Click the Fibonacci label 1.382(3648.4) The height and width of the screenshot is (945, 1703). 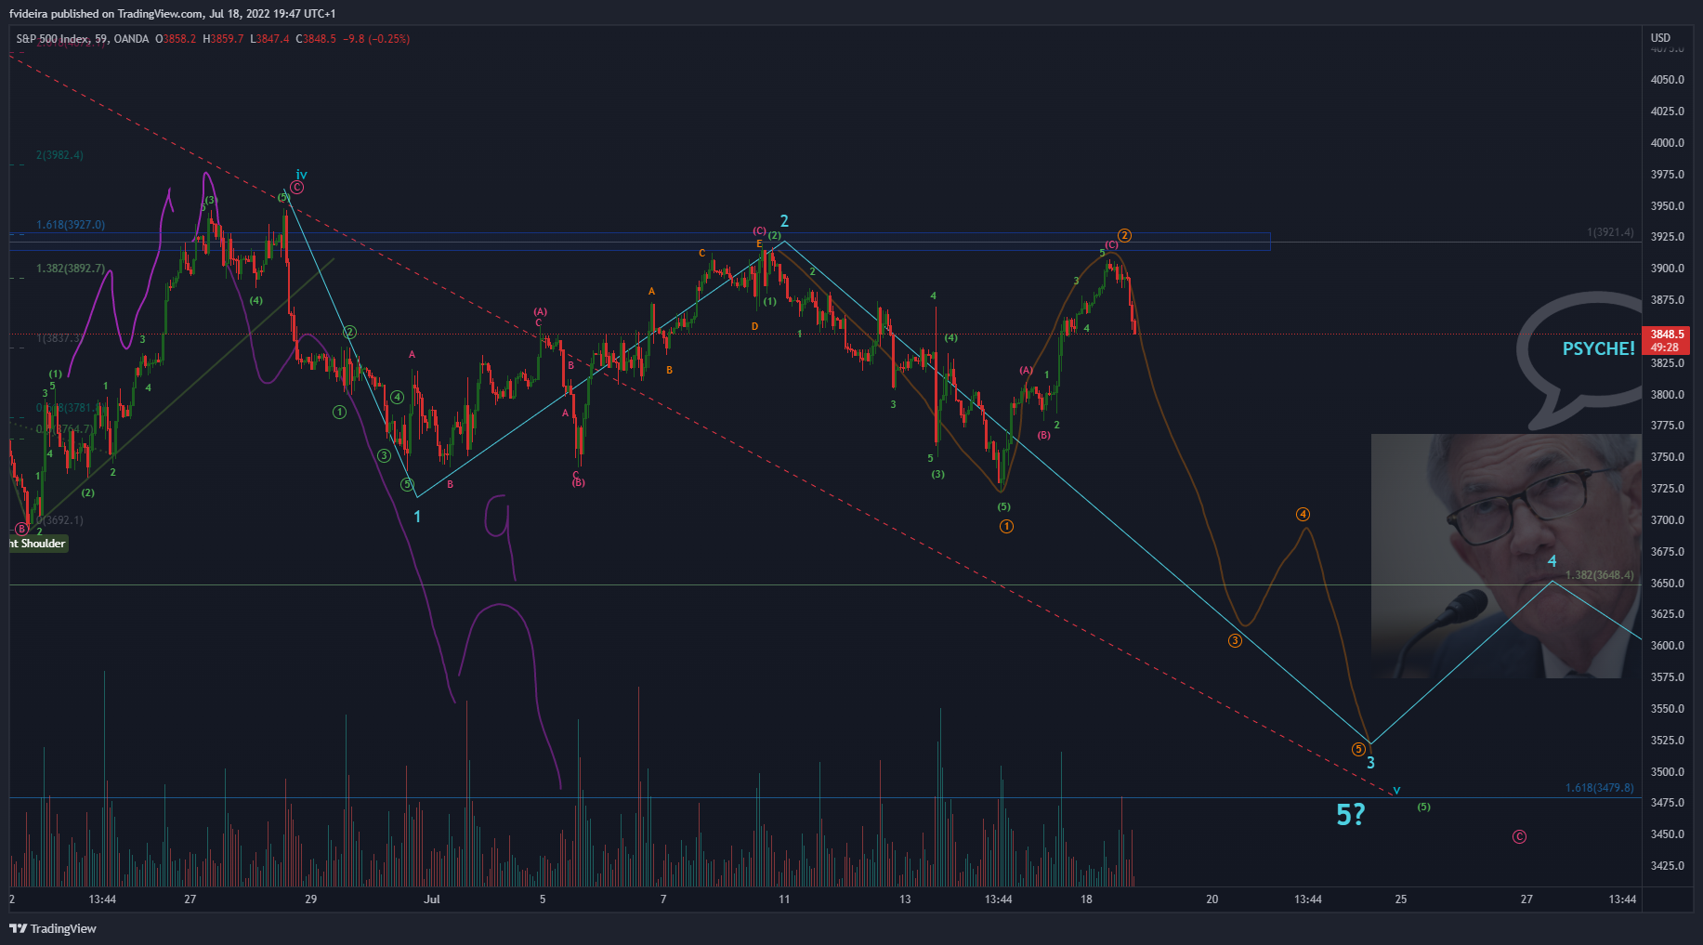click(1599, 575)
